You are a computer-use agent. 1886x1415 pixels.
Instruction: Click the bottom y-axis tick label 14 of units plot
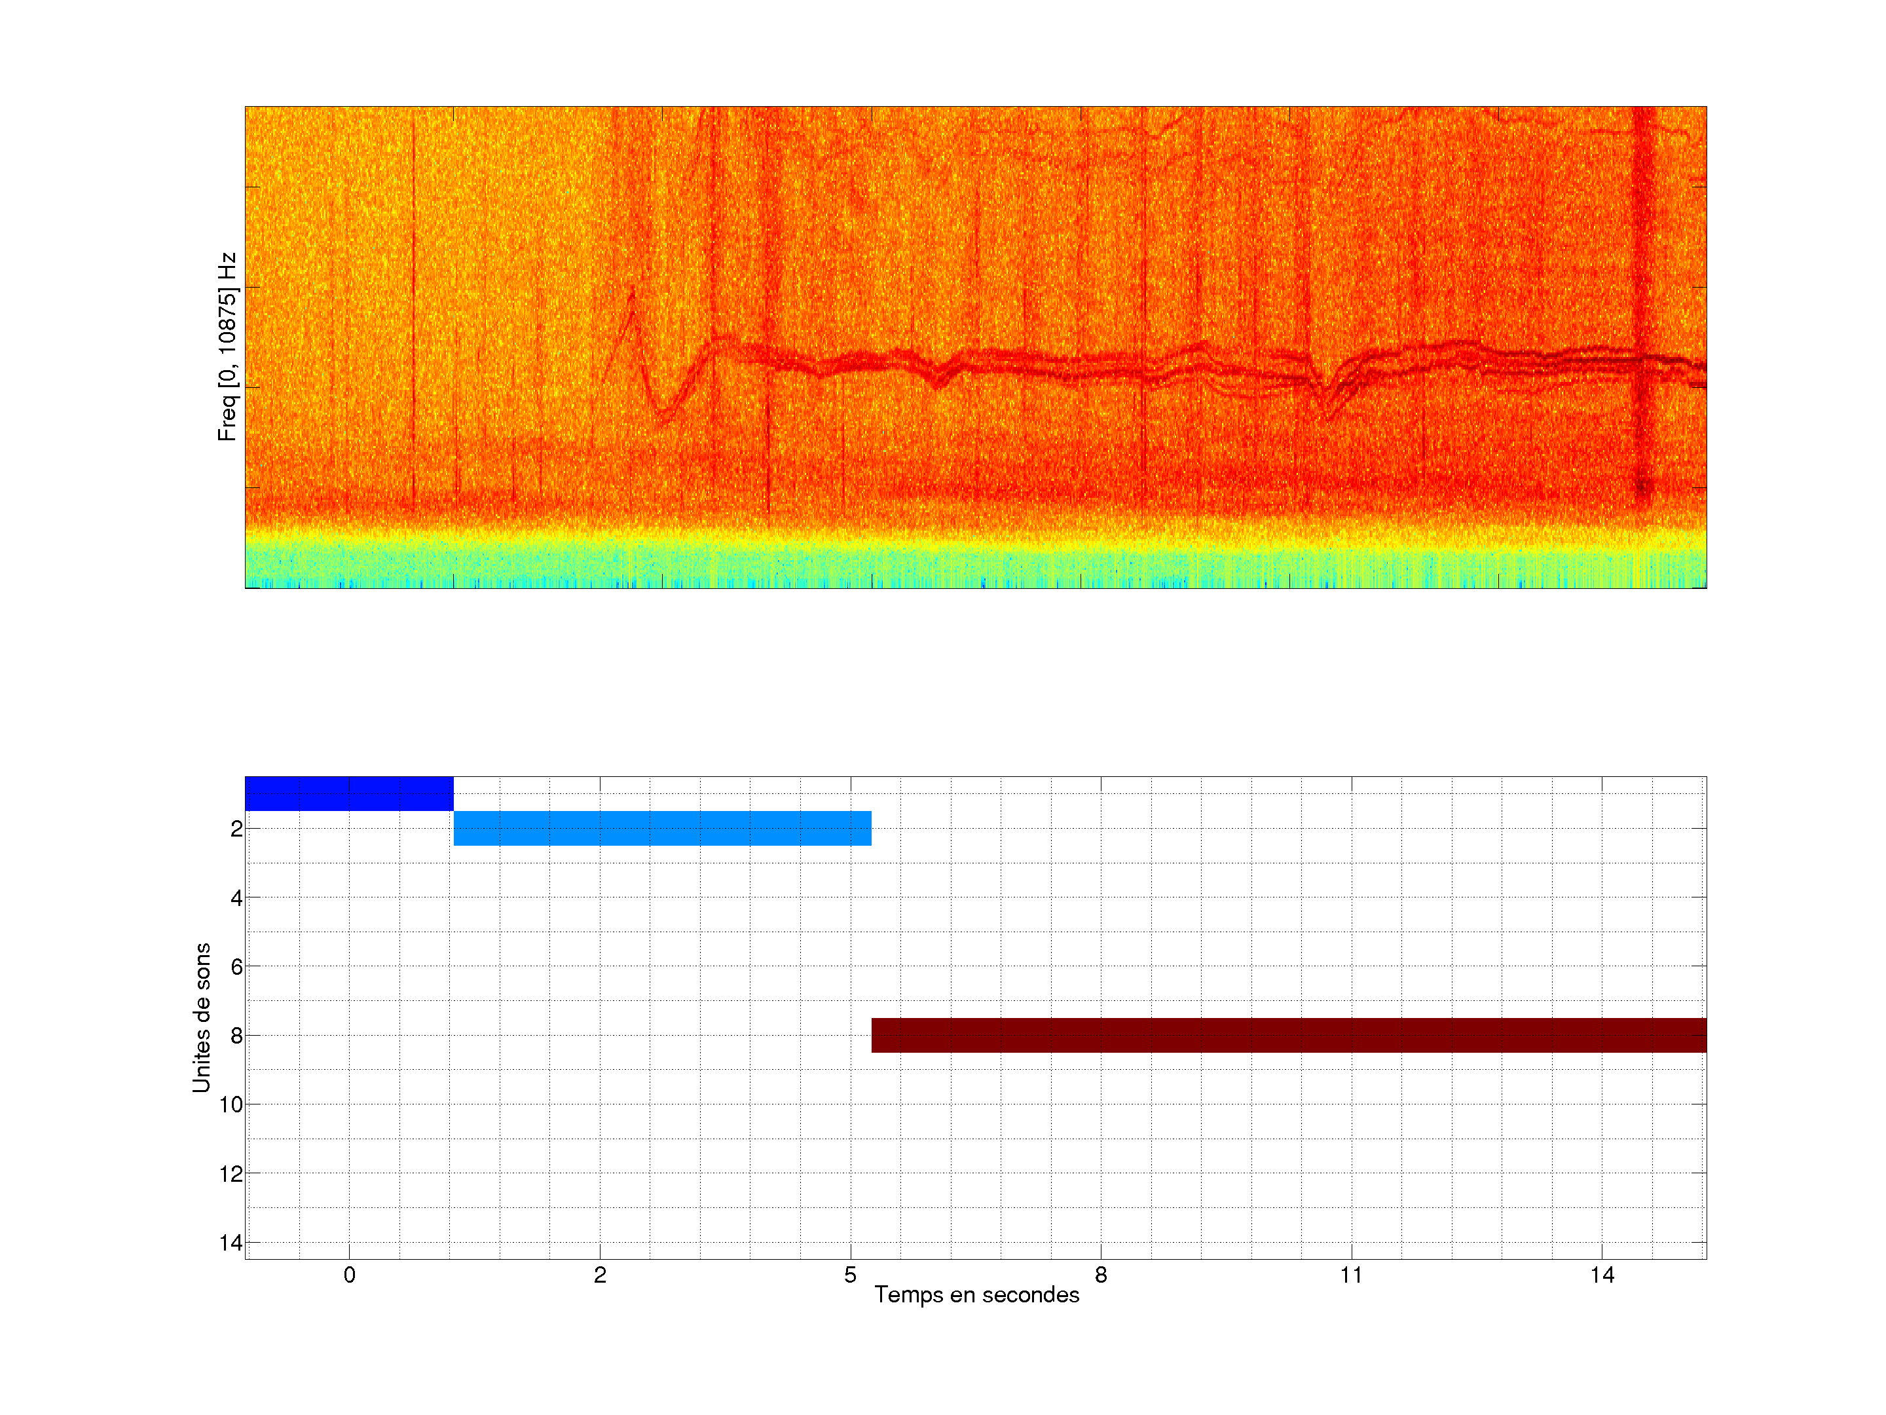pos(231,1243)
